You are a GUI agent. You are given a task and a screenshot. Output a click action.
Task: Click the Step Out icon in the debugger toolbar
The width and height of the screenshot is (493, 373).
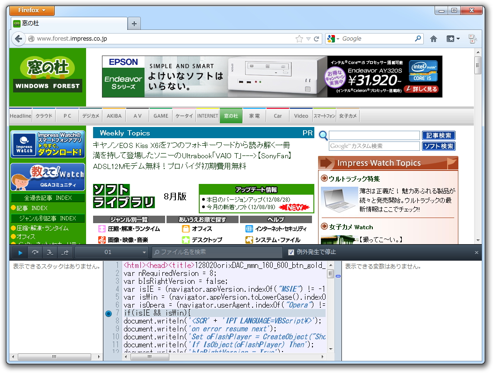65,252
